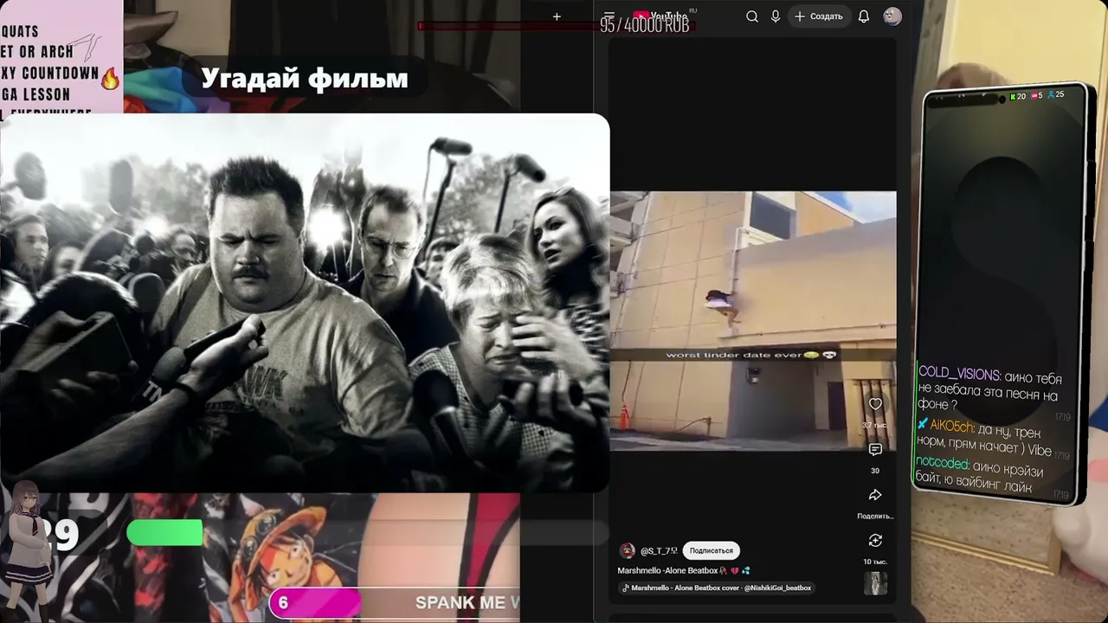This screenshot has height=623, width=1108.
Task: Start voice search with the microphone icon
Action: click(x=776, y=16)
